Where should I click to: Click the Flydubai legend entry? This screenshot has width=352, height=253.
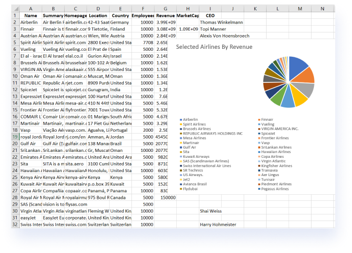click(x=189, y=189)
